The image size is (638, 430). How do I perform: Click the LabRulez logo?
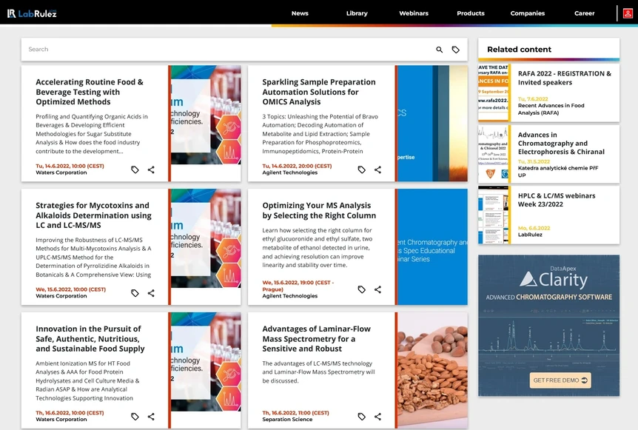(32, 13)
